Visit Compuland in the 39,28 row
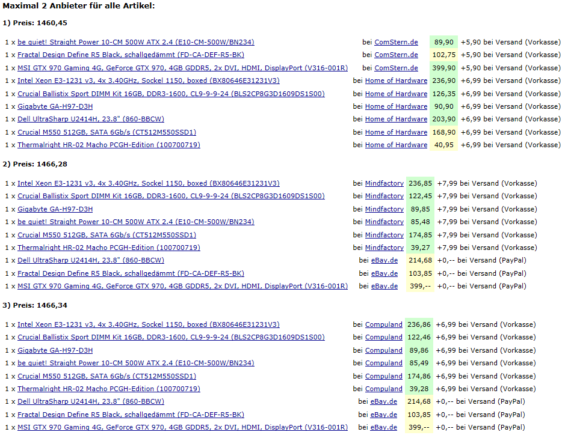565x435 pixels. pos(384,389)
